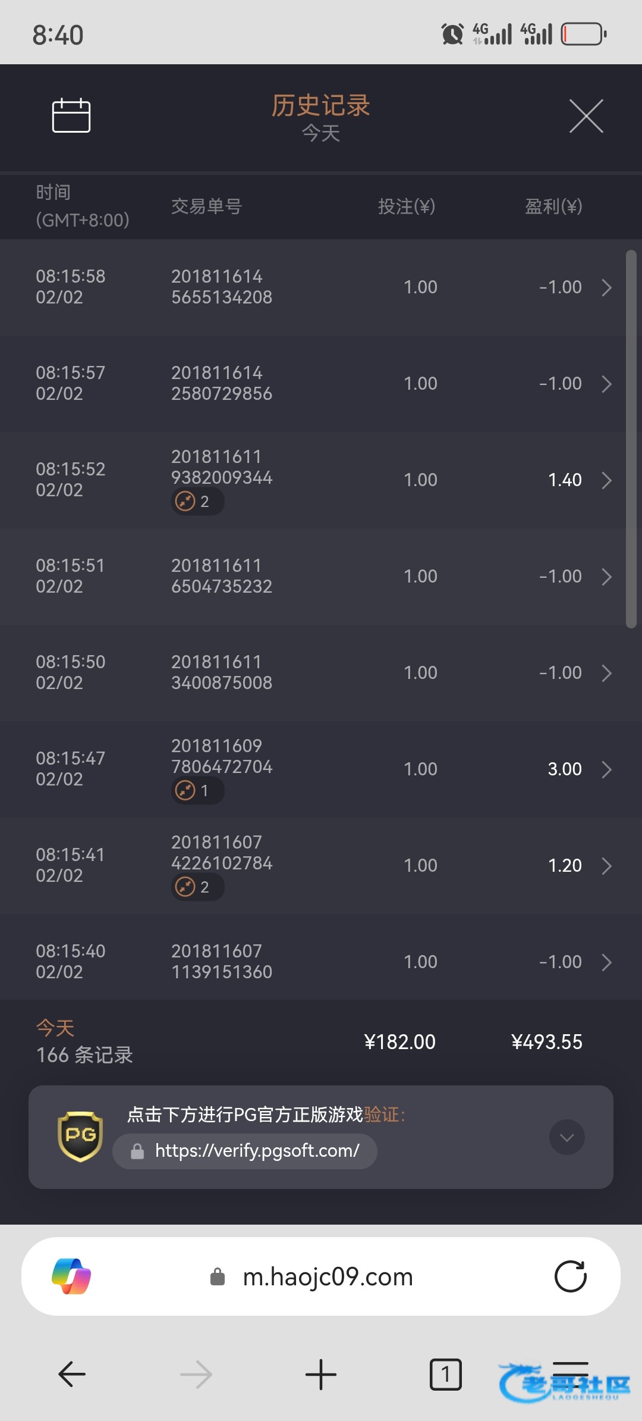This screenshot has height=1421, width=642.
Task: Open the tab switcher showing 1 tab
Action: click(445, 1374)
